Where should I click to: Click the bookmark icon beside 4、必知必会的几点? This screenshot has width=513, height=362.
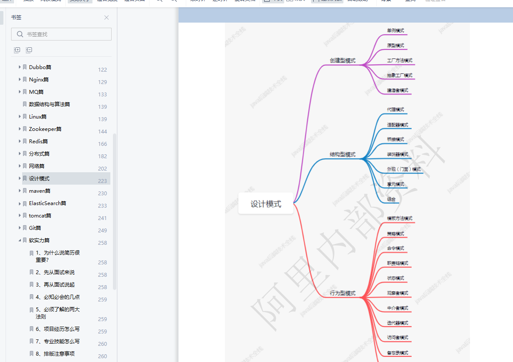pos(32,297)
